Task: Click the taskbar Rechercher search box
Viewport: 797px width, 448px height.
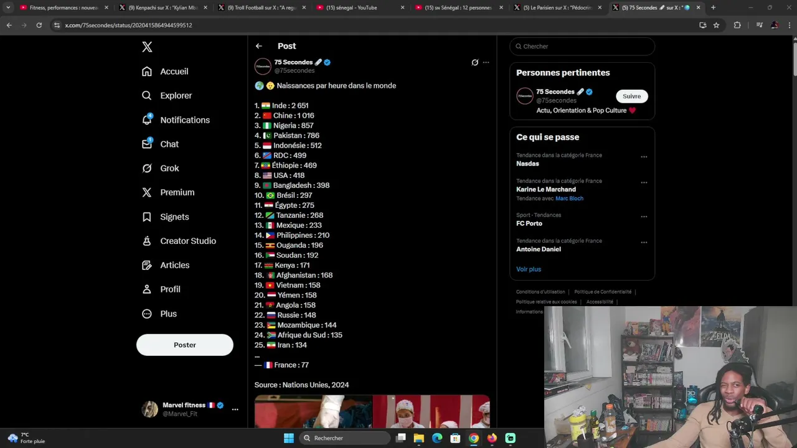Action: 344,438
